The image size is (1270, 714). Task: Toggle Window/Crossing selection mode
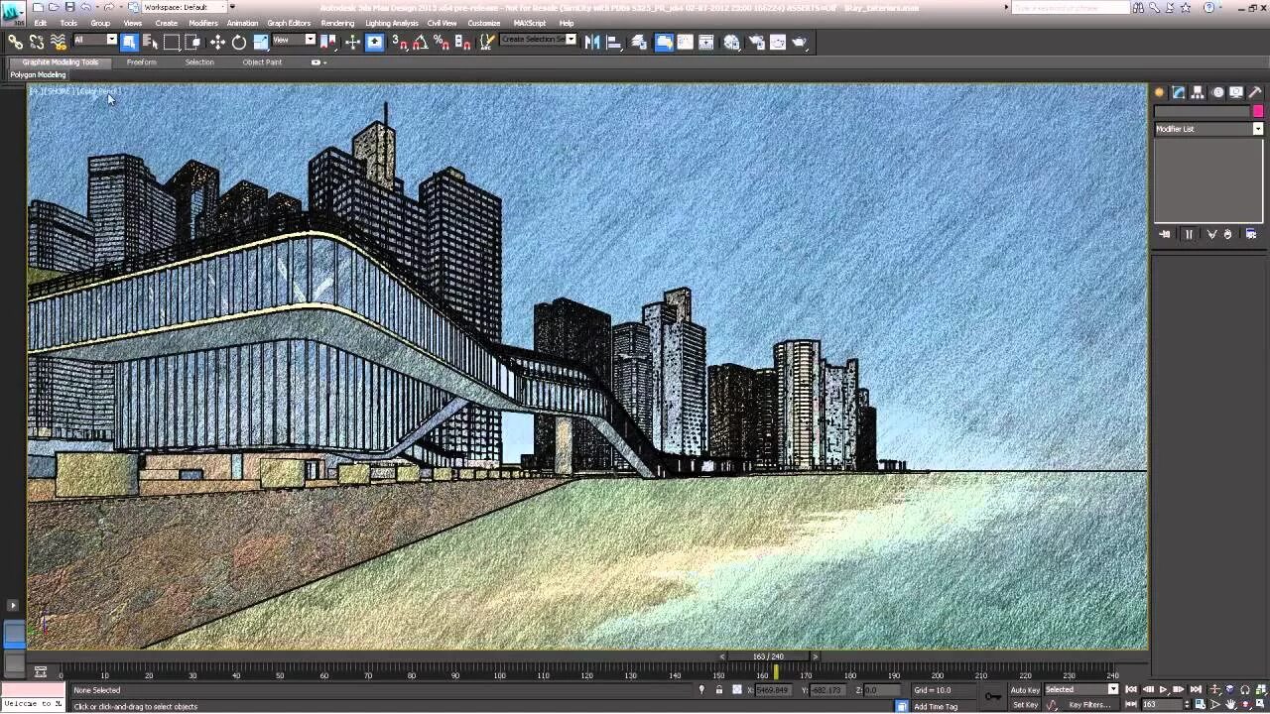192,42
